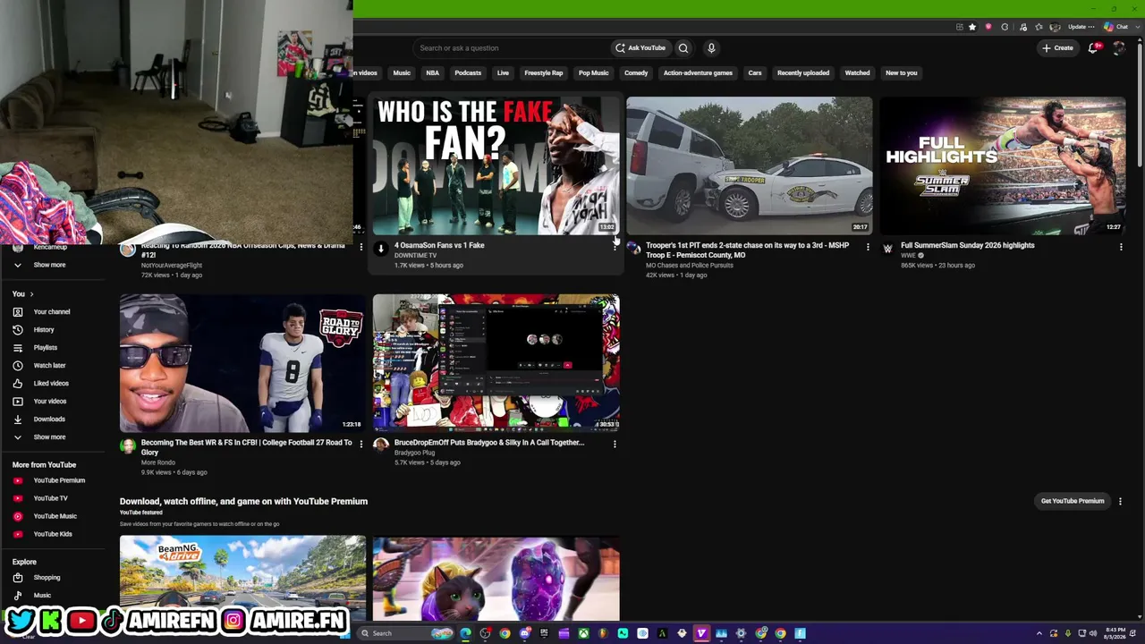
Task: Select the Pop Music filter chip
Action: (594, 73)
